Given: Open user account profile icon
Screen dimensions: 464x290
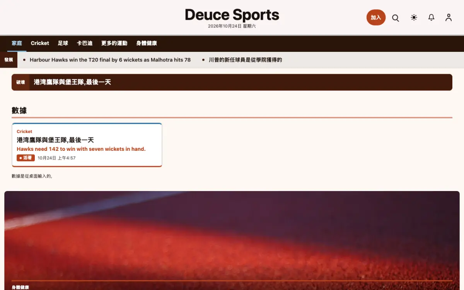Looking at the screenshot, I should click(449, 17).
